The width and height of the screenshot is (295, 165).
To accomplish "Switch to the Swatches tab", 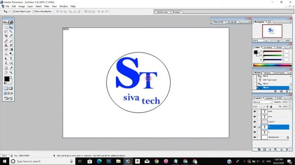I will pos(268,47).
